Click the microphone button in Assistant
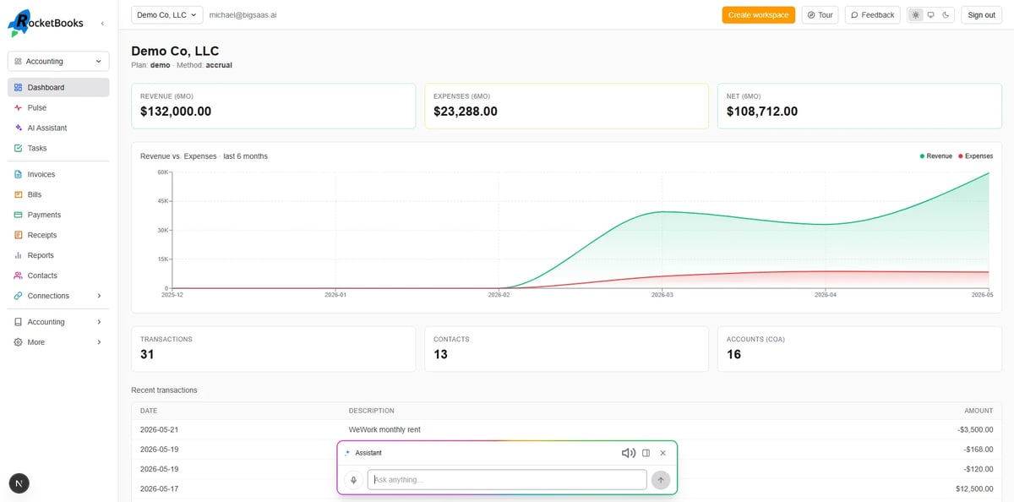Image resolution: width=1014 pixels, height=502 pixels. (353, 480)
